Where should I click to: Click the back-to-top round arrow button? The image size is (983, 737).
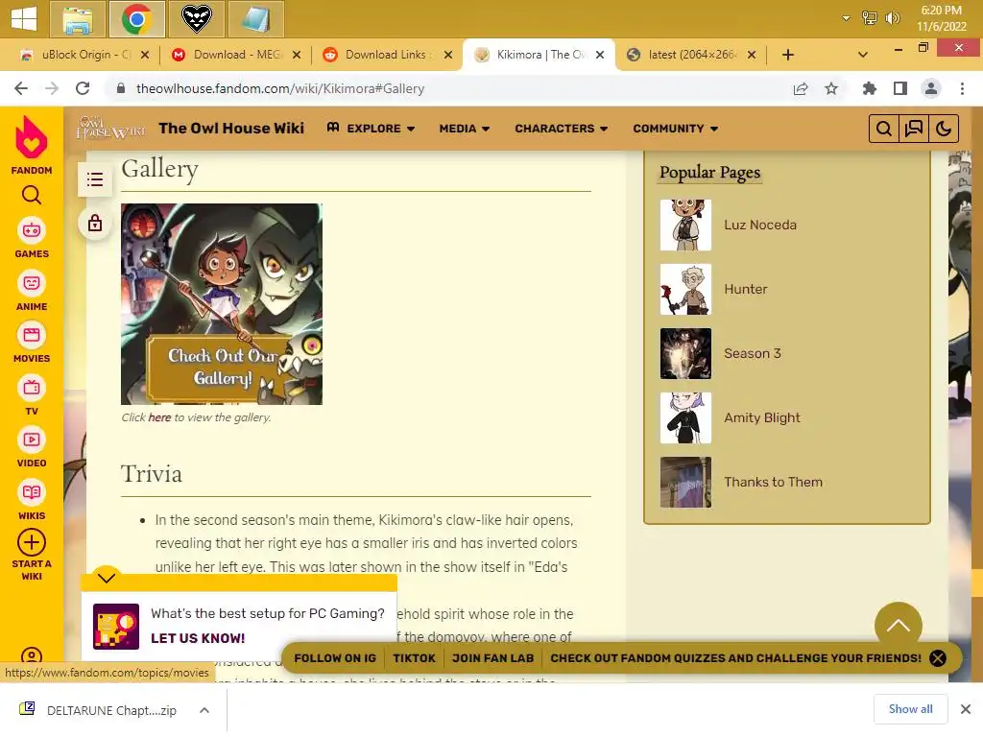click(898, 625)
